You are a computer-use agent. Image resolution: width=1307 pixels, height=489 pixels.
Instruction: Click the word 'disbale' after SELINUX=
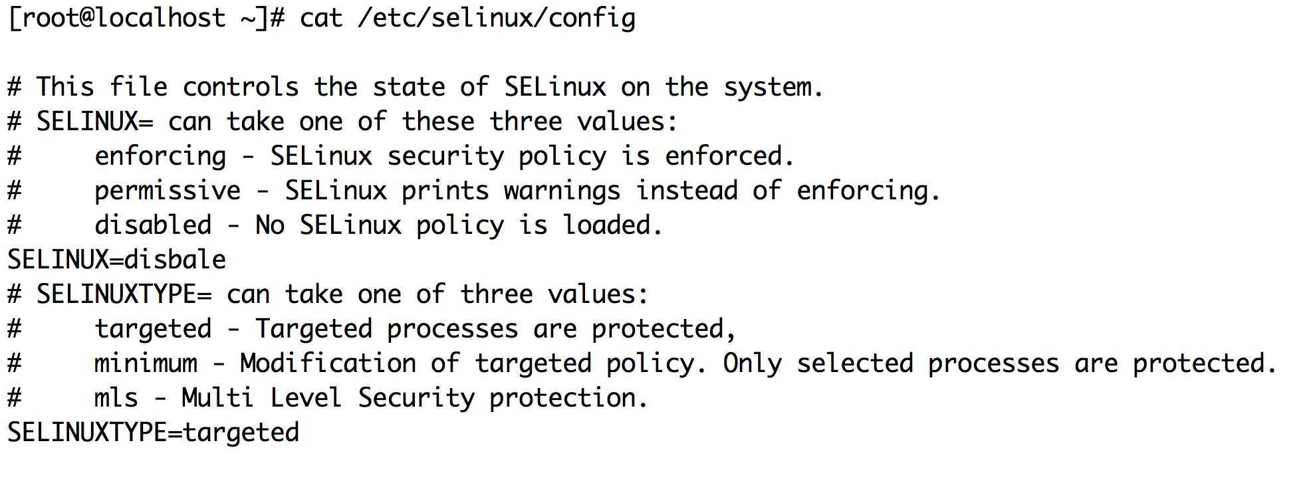click(176, 259)
